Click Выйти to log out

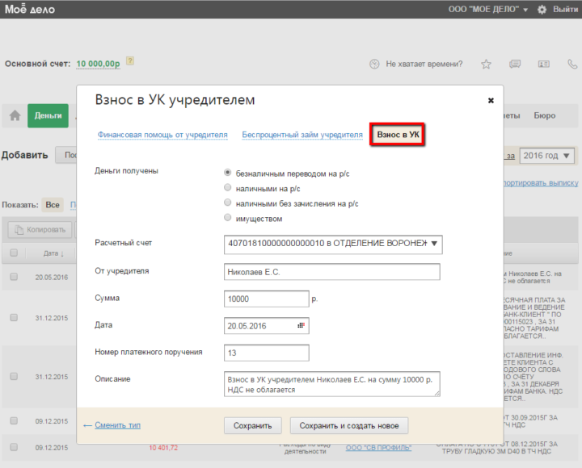tap(565, 9)
